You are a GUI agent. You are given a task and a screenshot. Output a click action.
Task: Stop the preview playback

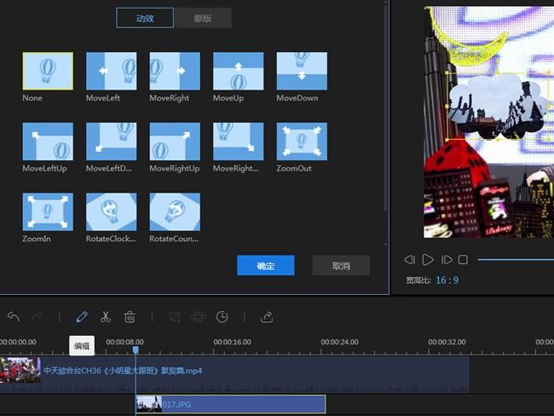(463, 260)
